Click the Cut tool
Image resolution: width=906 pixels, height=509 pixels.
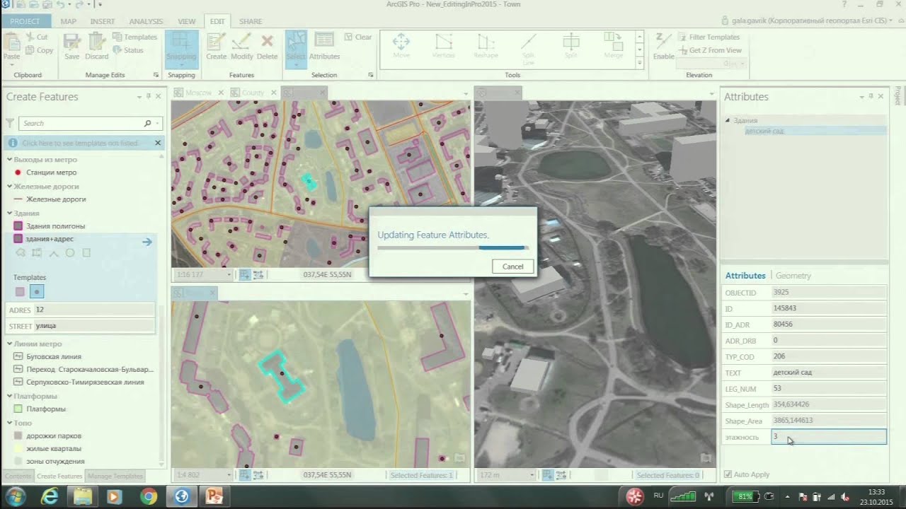[37, 37]
